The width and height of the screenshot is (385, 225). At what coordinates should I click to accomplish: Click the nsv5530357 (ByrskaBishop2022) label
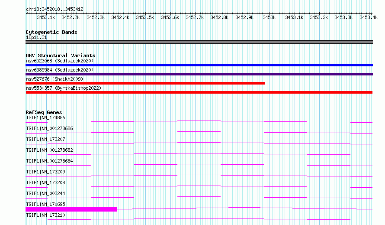point(64,88)
